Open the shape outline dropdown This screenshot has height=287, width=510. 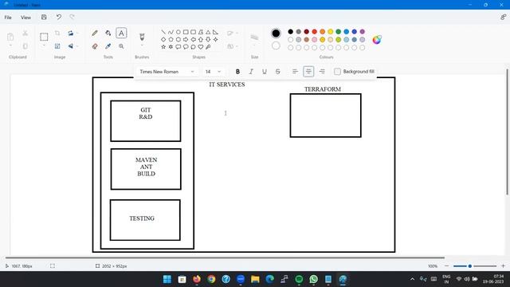click(x=233, y=33)
